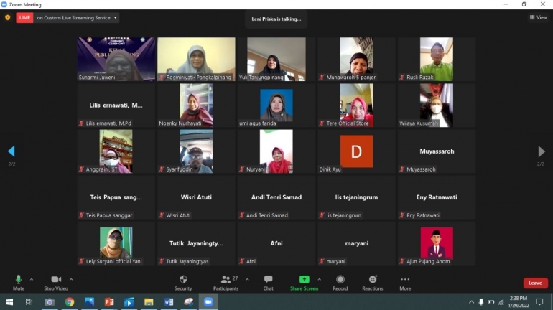Launch PowerPoint from the Windows taskbar
Image resolution: width=553 pixels, height=310 pixels.
[109, 302]
